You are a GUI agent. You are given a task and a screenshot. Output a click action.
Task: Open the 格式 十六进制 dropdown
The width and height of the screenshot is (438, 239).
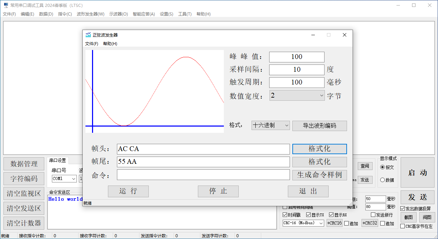coord(271,126)
